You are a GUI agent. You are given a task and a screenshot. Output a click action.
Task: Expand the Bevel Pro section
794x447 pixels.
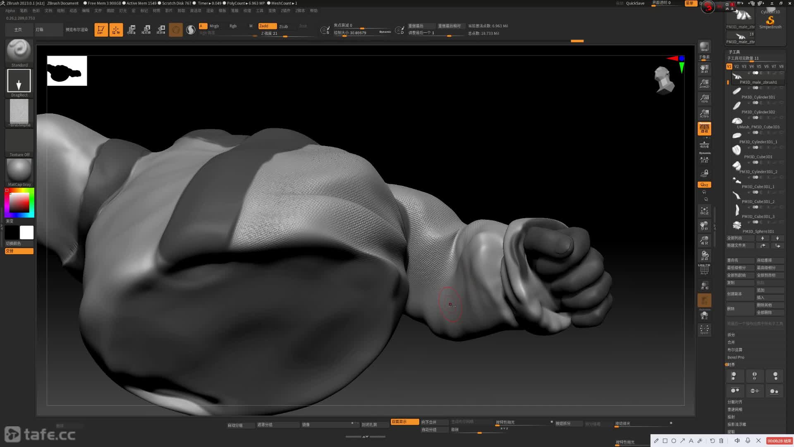pyautogui.click(x=736, y=357)
